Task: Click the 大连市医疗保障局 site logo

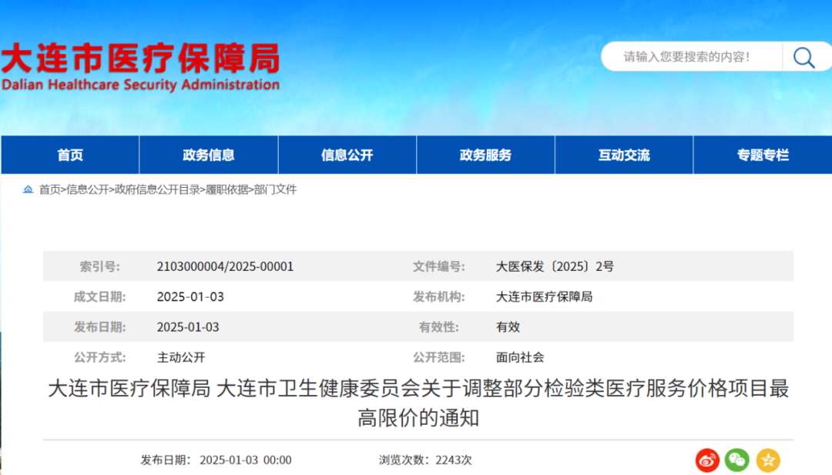Action: [141, 59]
